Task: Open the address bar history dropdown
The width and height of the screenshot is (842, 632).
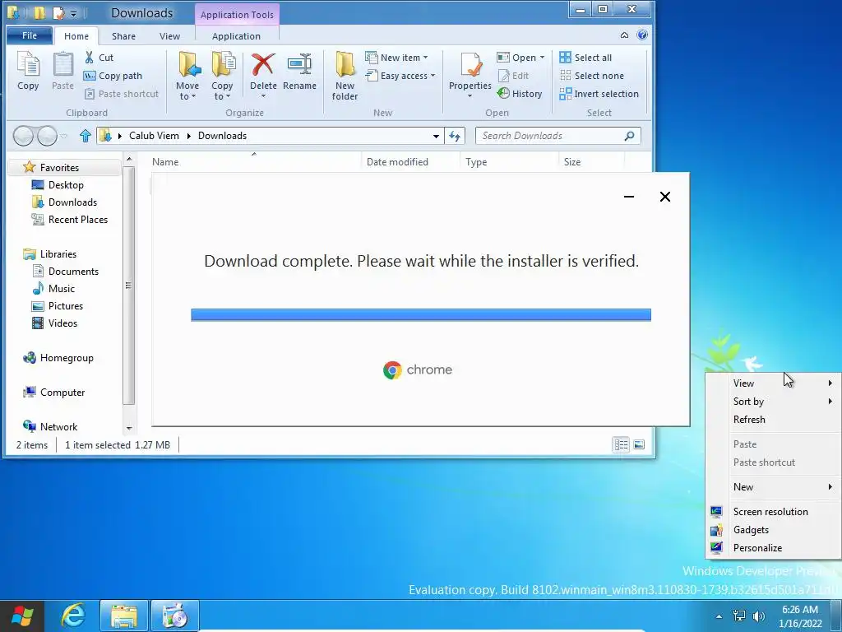Action: click(x=436, y=137)
